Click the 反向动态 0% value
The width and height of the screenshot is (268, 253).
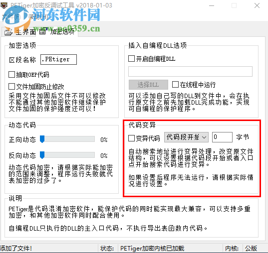tap(104, 155)
